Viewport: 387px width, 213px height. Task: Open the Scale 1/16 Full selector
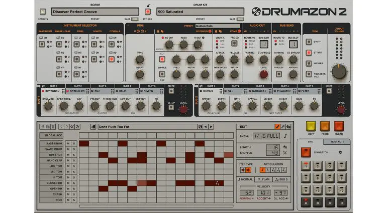click(265, 136)
